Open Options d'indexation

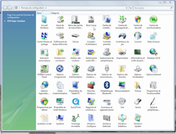click(138, 71)
